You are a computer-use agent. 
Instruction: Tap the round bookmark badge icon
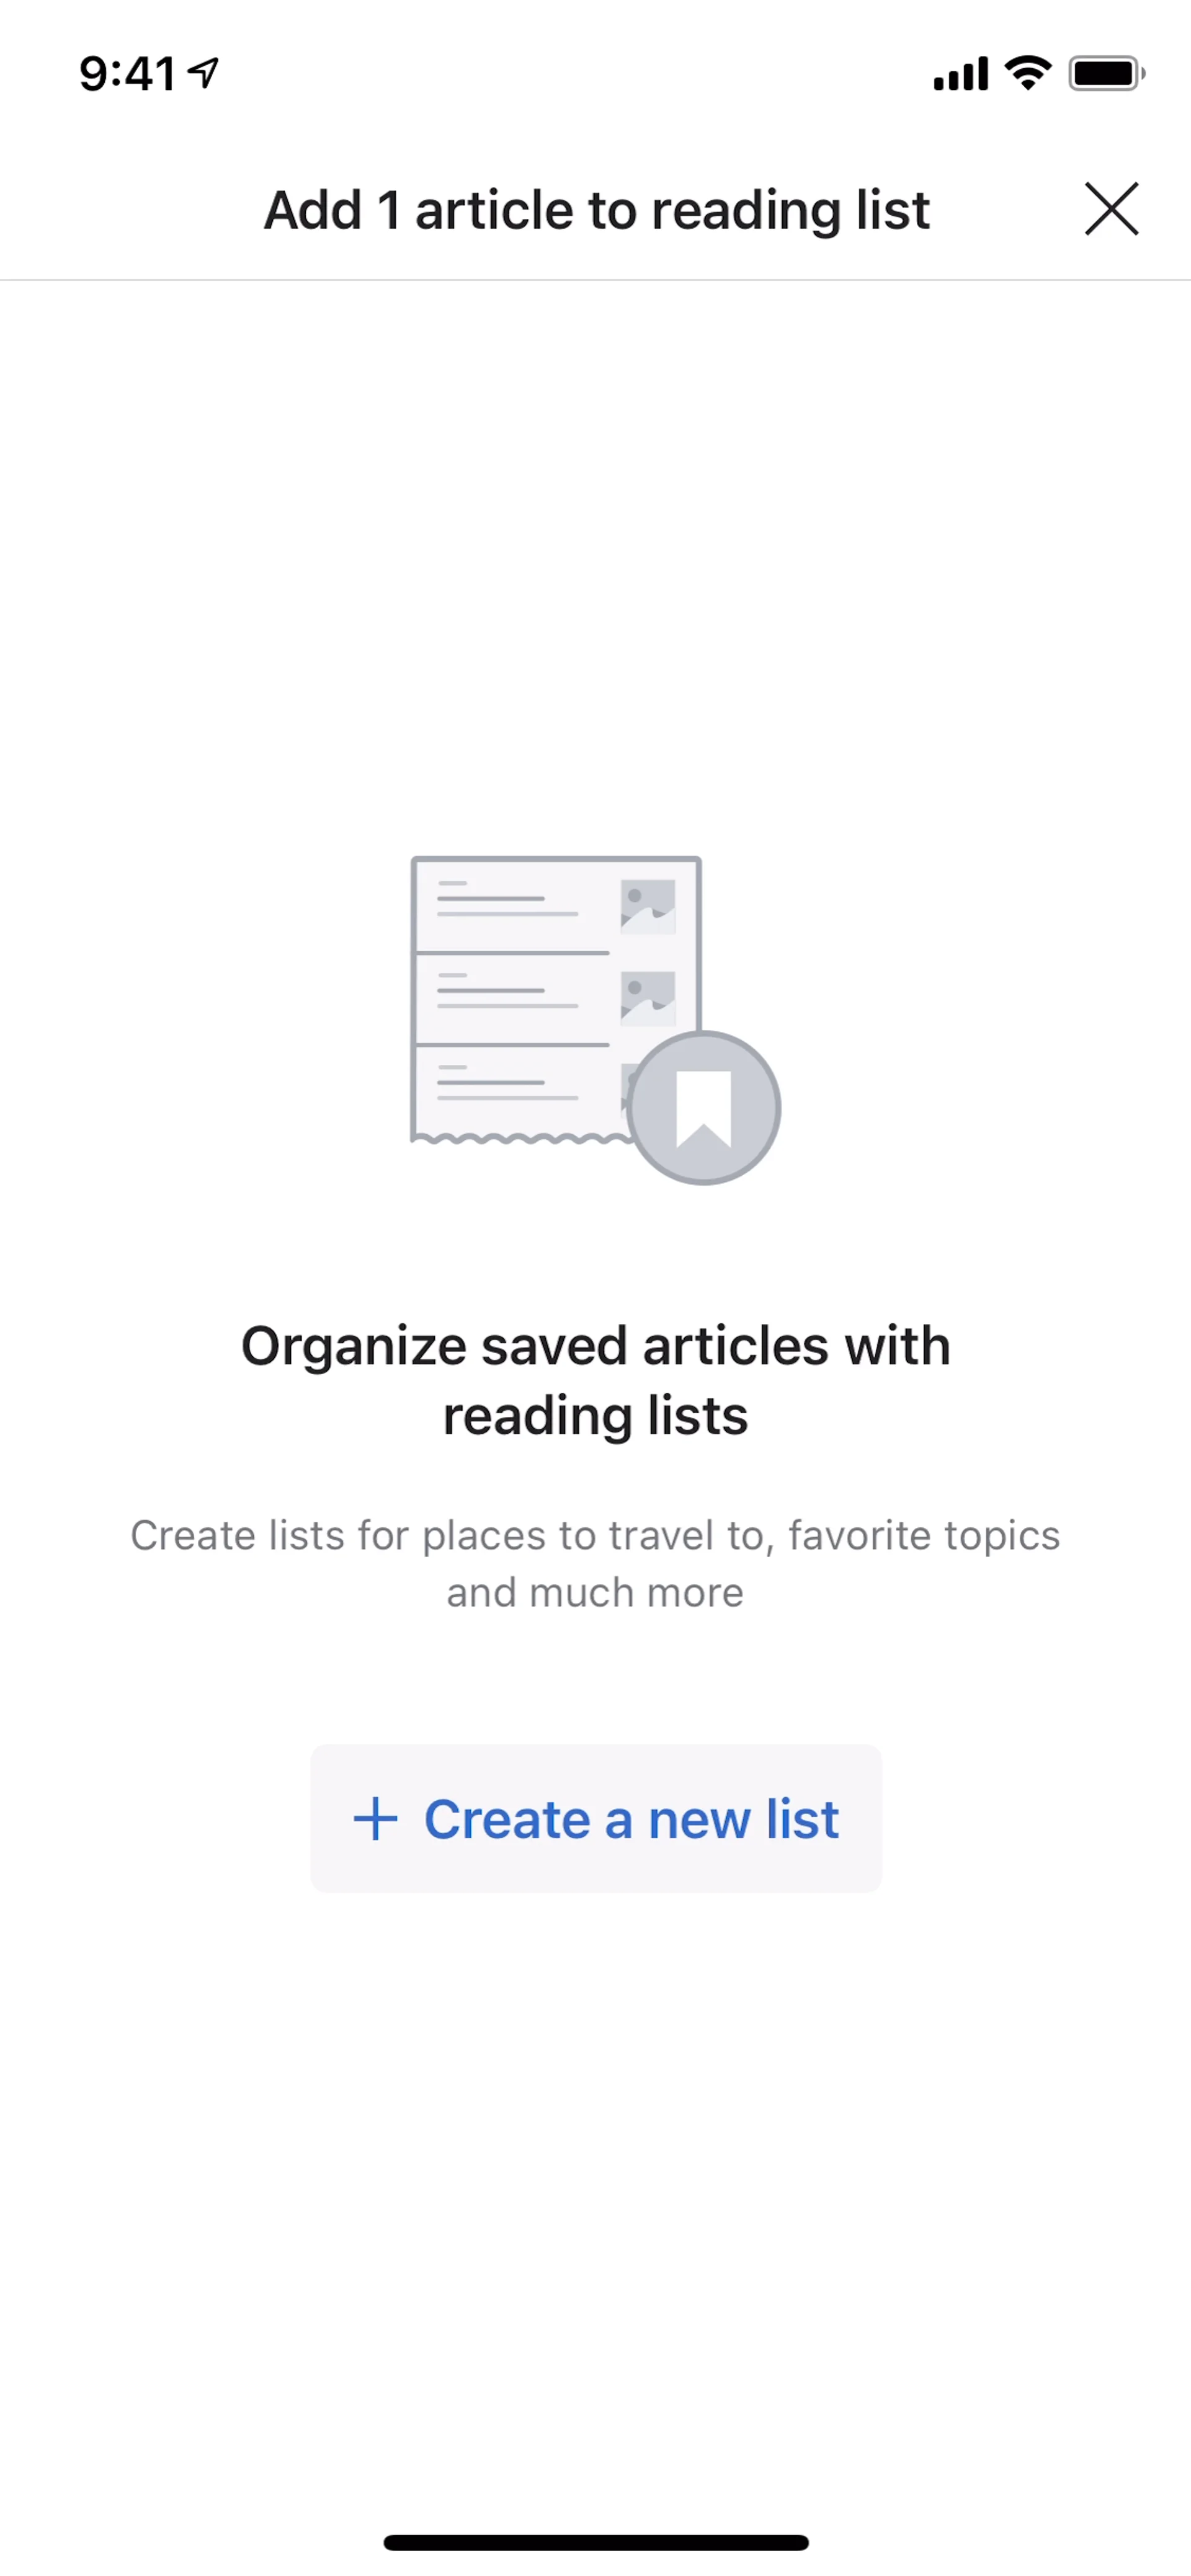[704, 1108]
